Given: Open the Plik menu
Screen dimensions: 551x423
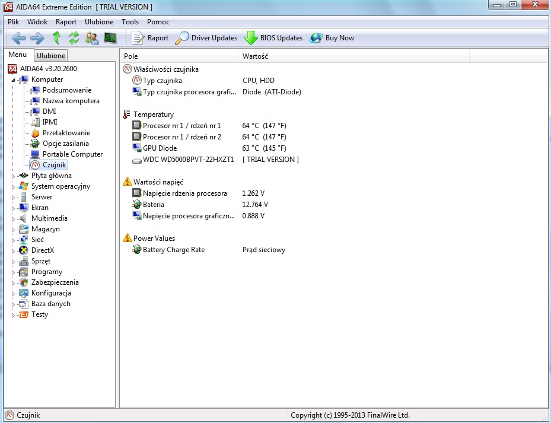Looking at the screenshot, I should point(14,22).
